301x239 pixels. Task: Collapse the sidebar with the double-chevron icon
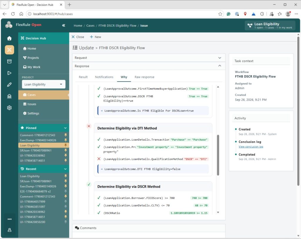pos(63,25)
